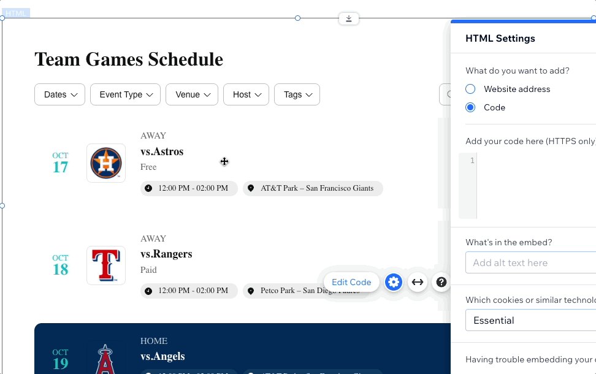596x374 pixels.
Task: Select the Code radio option
Action: tap(470, 107)
